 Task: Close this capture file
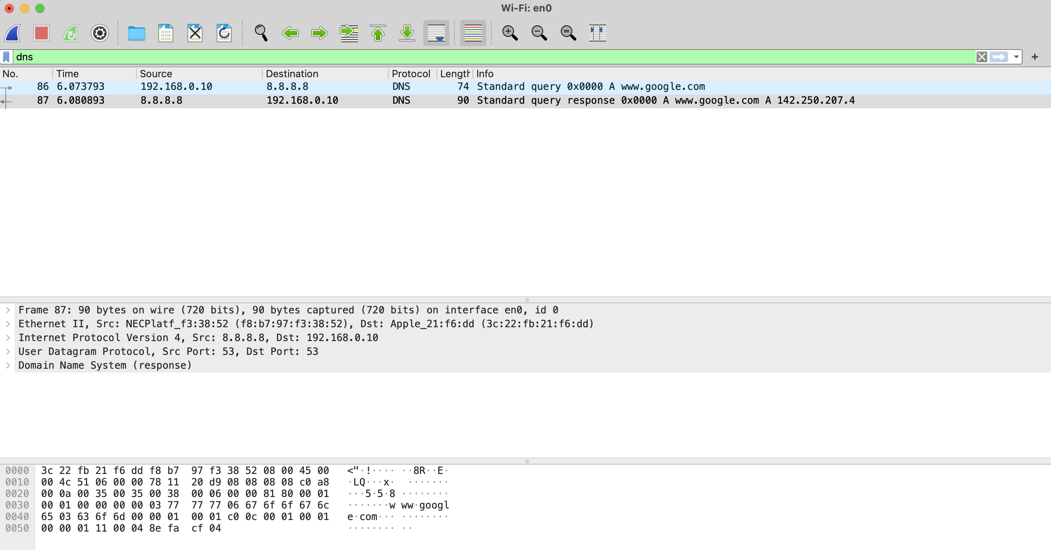pyautogui.click(x=195, y=33)
